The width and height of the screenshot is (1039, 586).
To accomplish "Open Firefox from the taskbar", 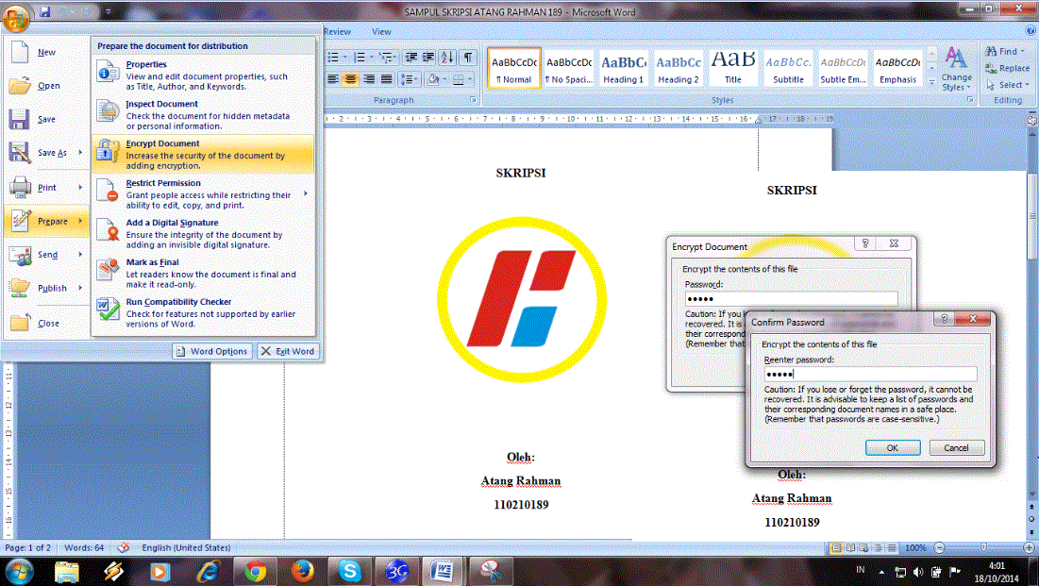I will tap(302, 572).
